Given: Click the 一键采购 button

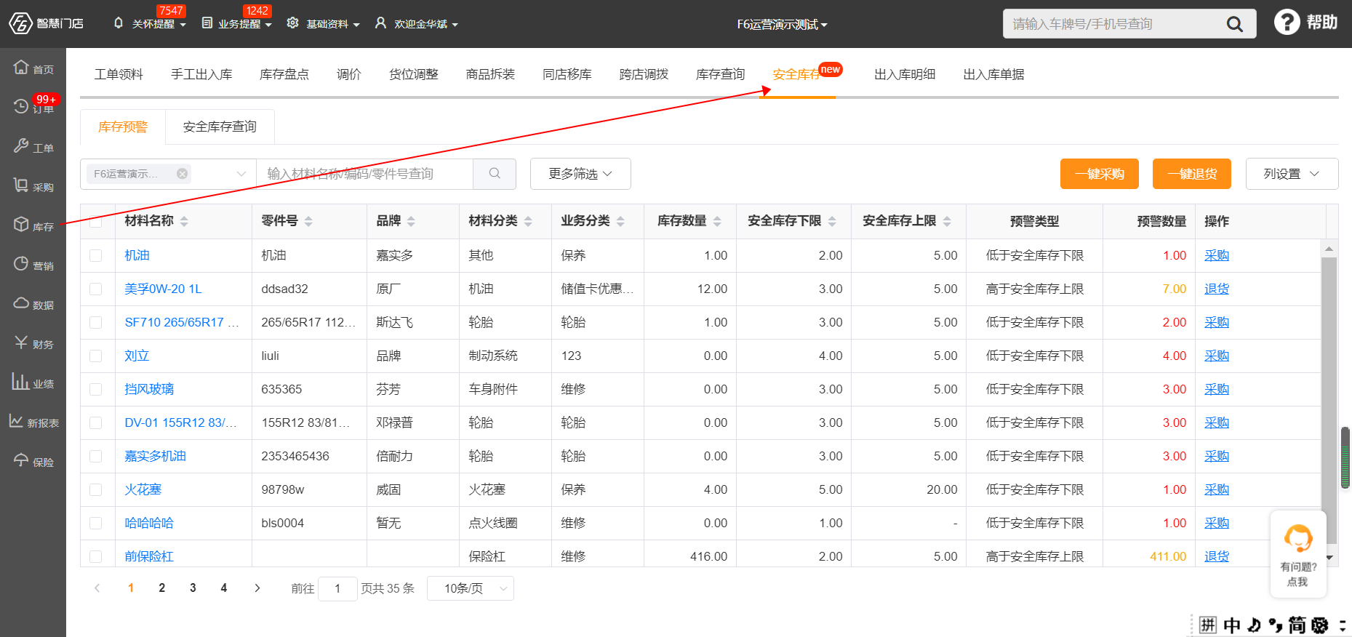Looking at the screenshot, I should (1100, 174).
